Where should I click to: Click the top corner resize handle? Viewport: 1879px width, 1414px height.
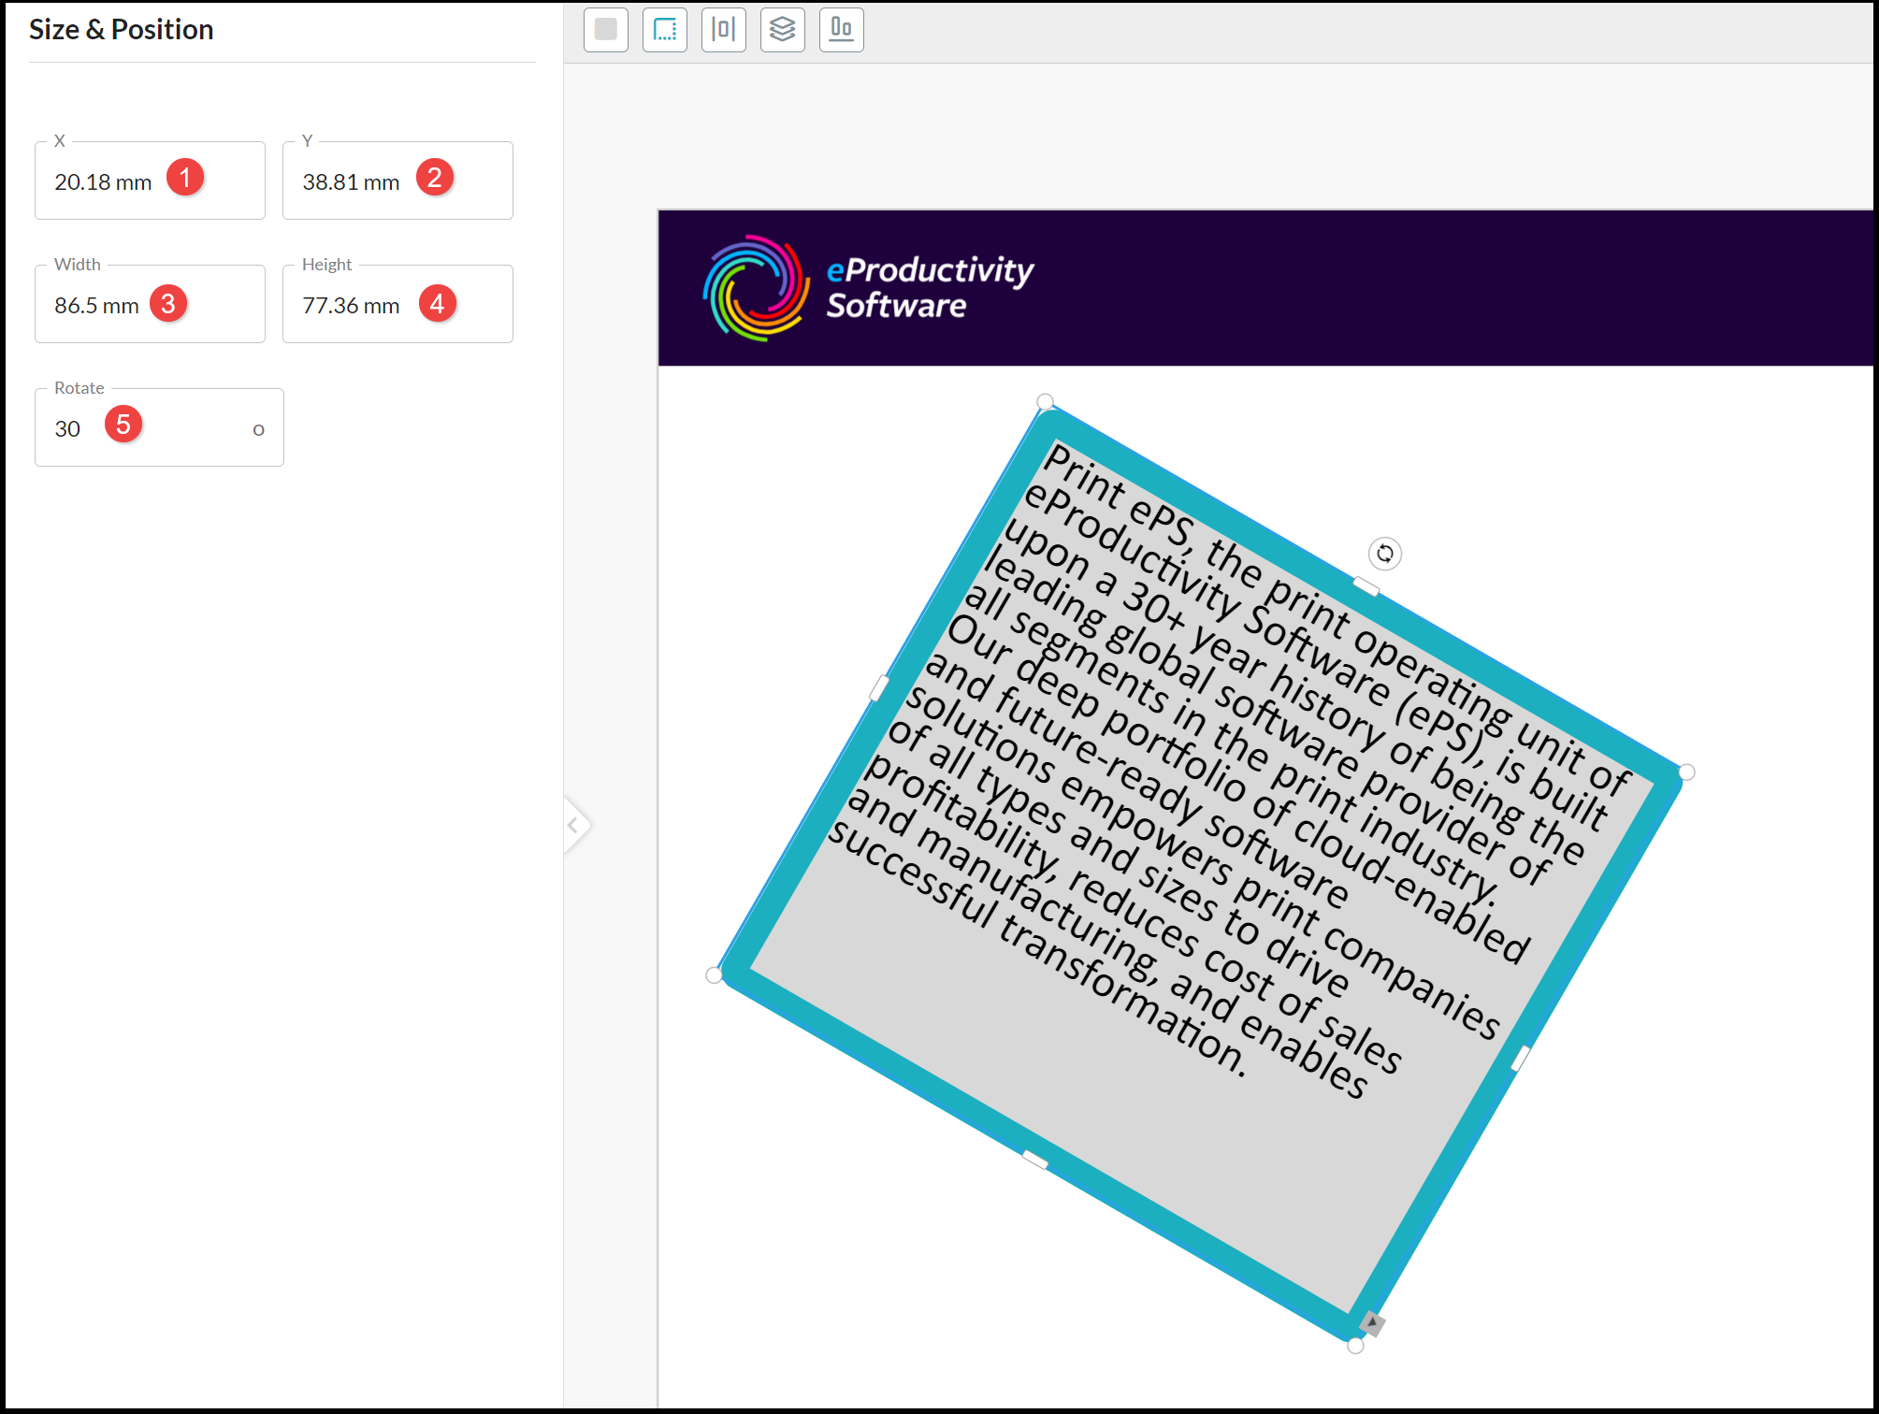[1046, 402]
